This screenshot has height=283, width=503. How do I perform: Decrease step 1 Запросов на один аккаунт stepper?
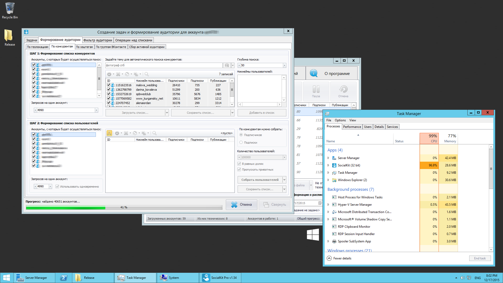(35, 110)
